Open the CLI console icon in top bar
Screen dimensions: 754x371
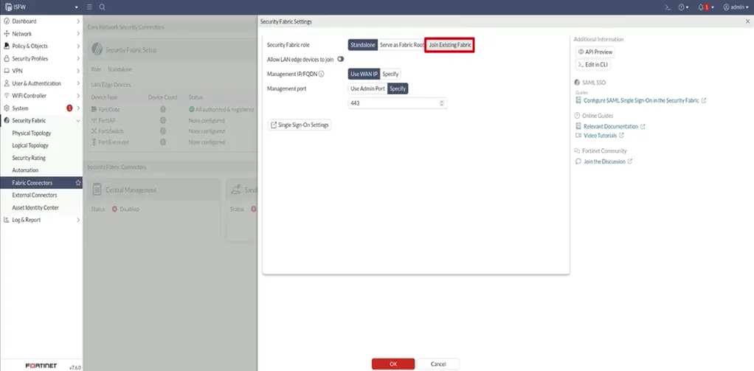[668, 7]
